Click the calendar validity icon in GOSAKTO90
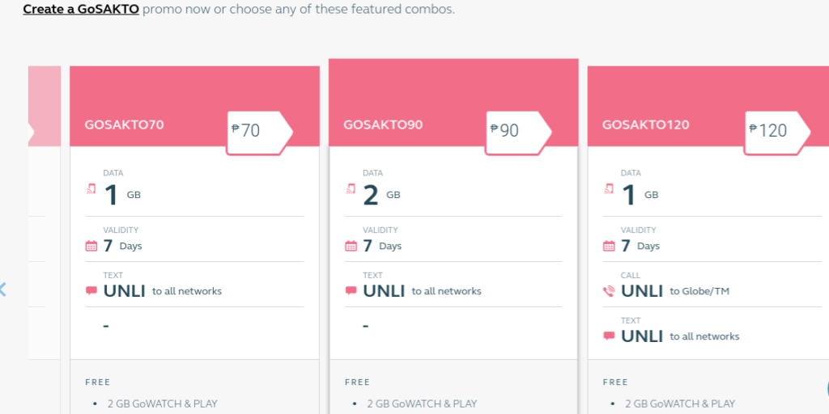Screen dimensions: 829x414 pos(351,246)
